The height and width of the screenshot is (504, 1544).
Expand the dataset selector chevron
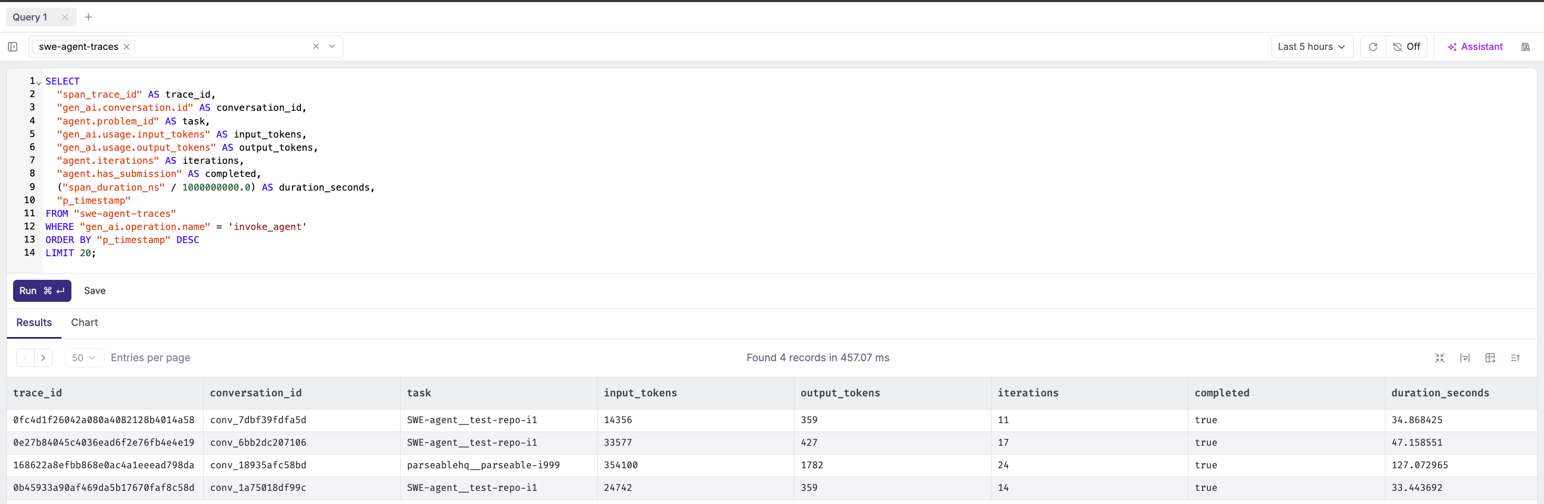(x=332, y=46)
